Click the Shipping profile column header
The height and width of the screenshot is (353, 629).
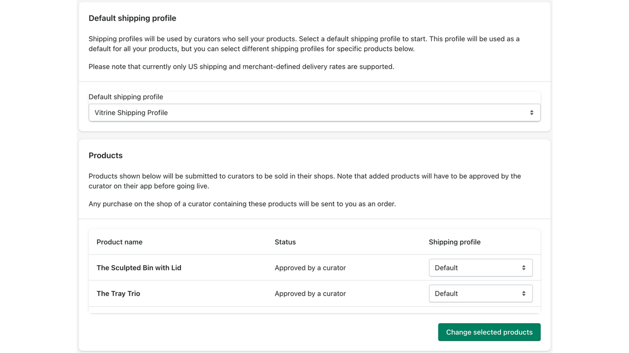(455, 242)
